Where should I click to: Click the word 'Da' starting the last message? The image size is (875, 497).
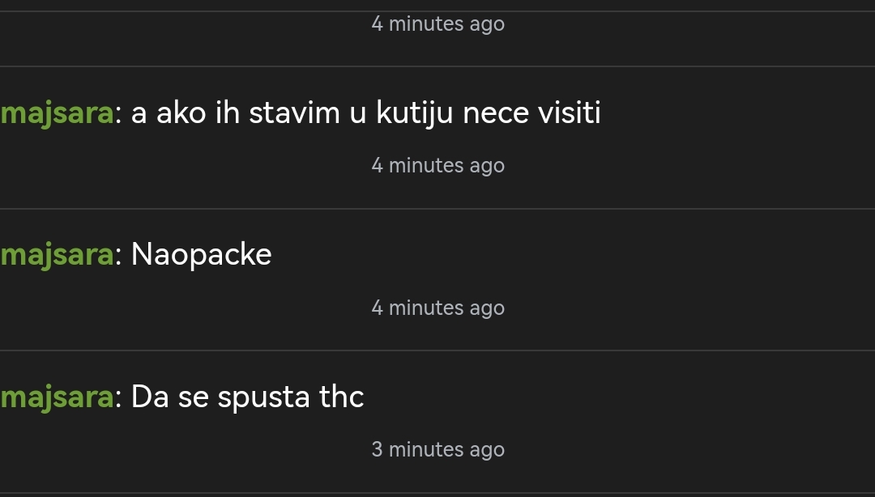click(x=150, y=397)
